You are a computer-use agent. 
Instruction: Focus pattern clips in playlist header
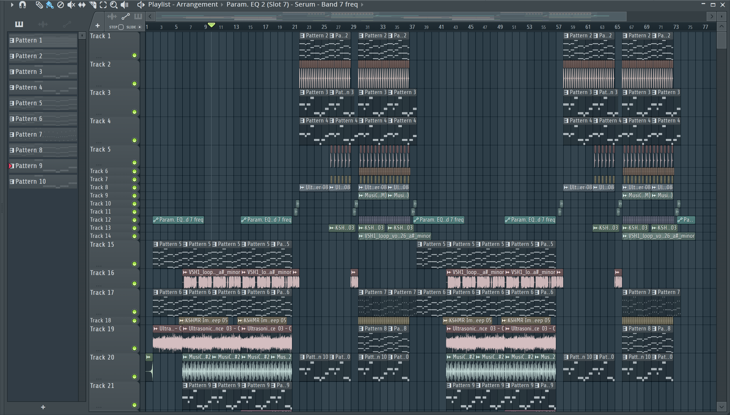coord(138,16)
